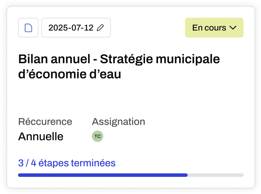Click the title line d'économie d'eau

69,74
